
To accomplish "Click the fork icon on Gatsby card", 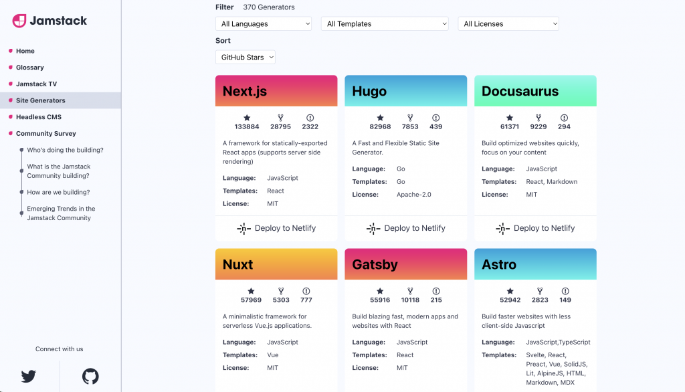I will click(410, 291).
